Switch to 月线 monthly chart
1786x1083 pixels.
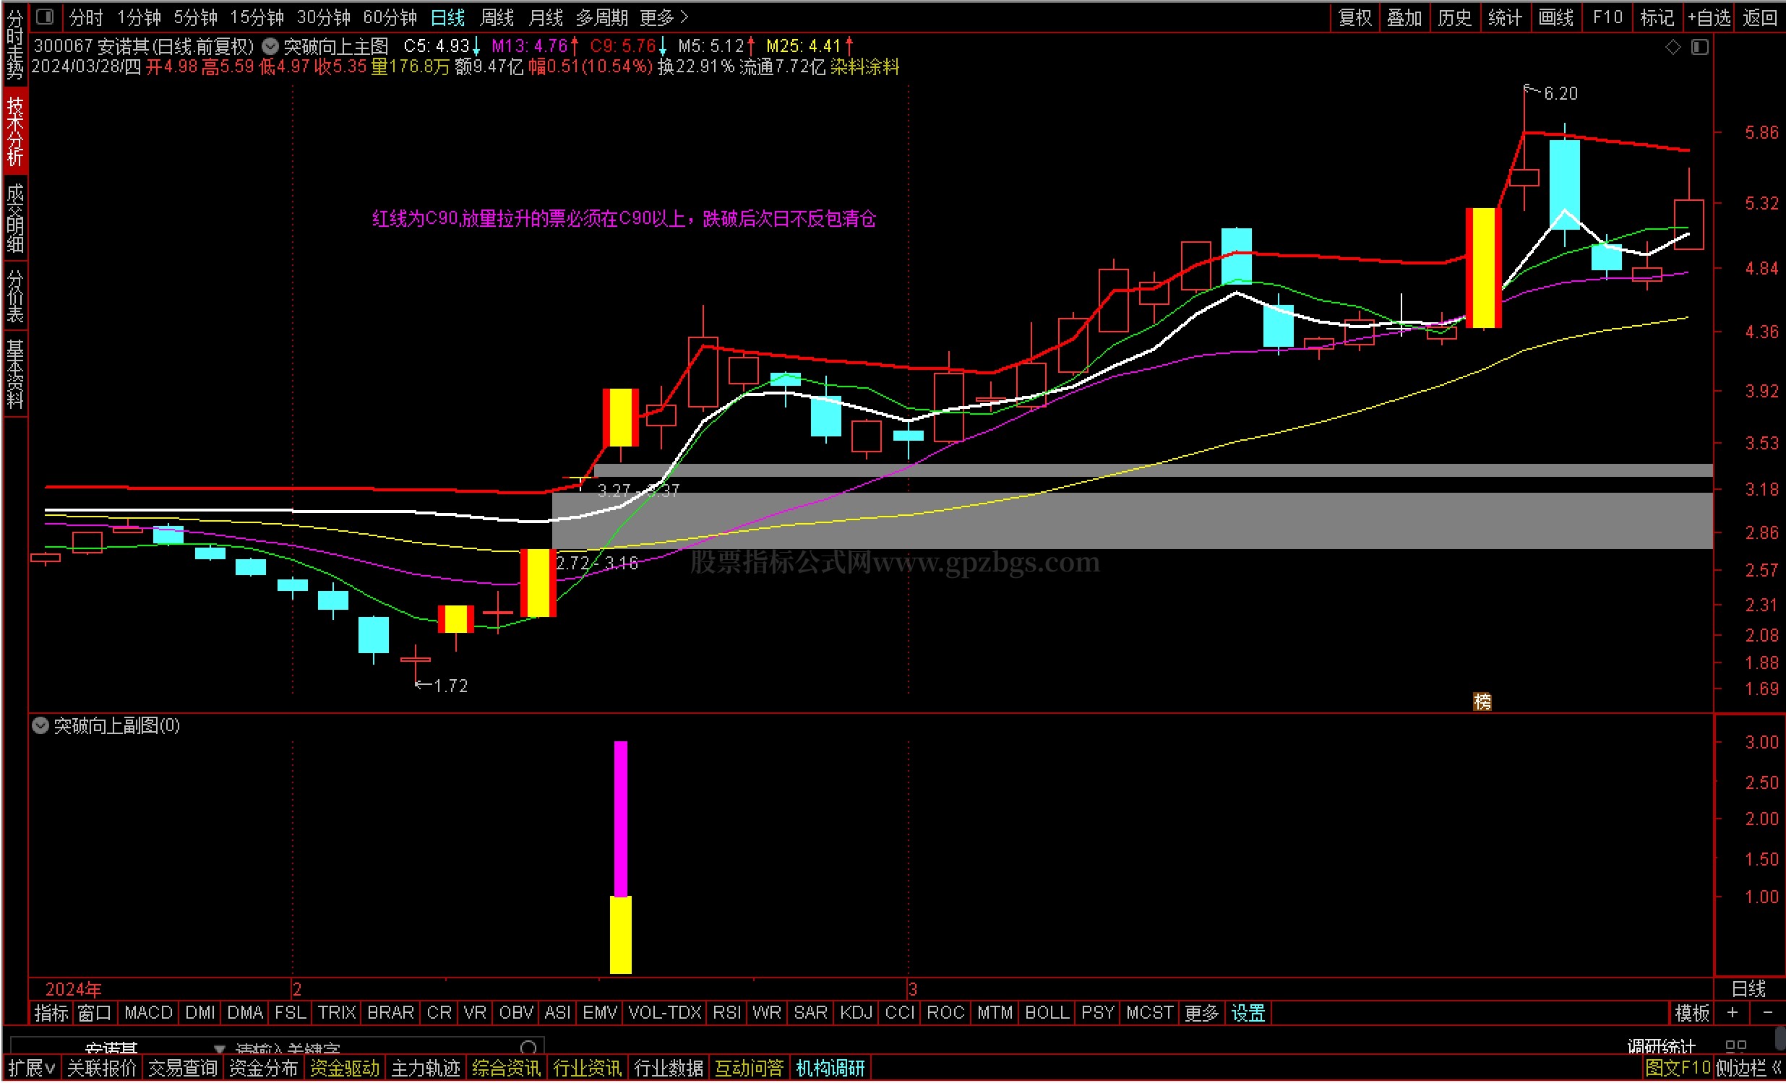pyautogui.click(x=545, y=17)
